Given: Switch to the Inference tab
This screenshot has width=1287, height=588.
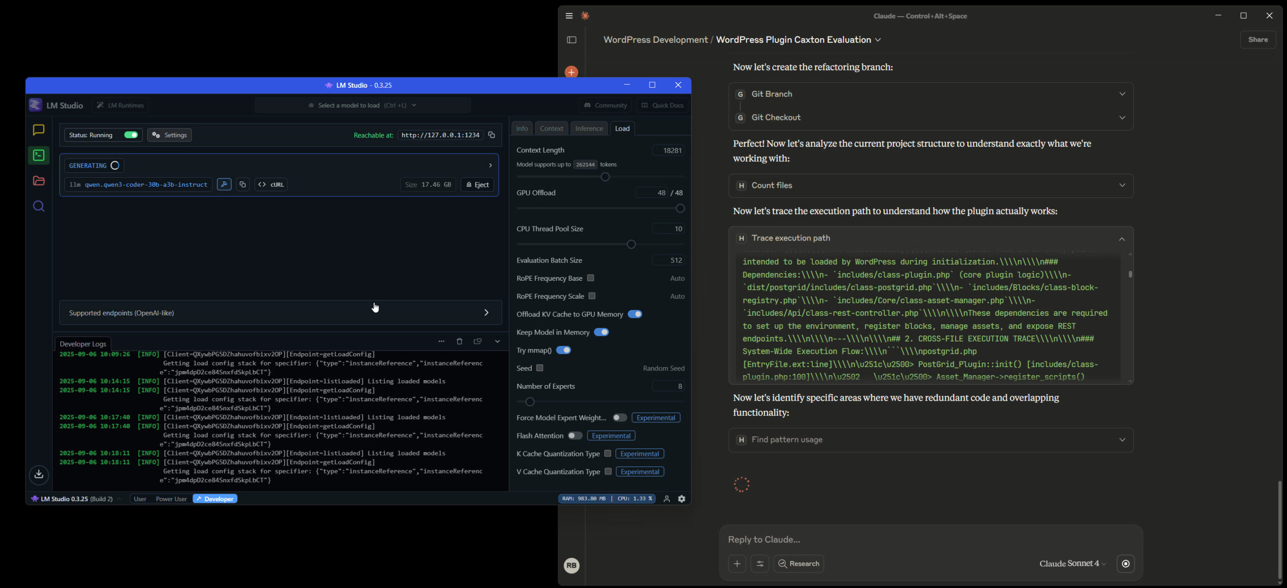Looking at the screenshot, I should 589,129.
